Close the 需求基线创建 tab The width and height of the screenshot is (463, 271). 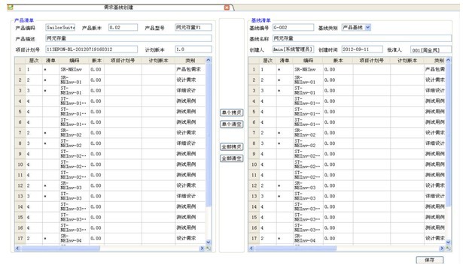click(227, 8)
